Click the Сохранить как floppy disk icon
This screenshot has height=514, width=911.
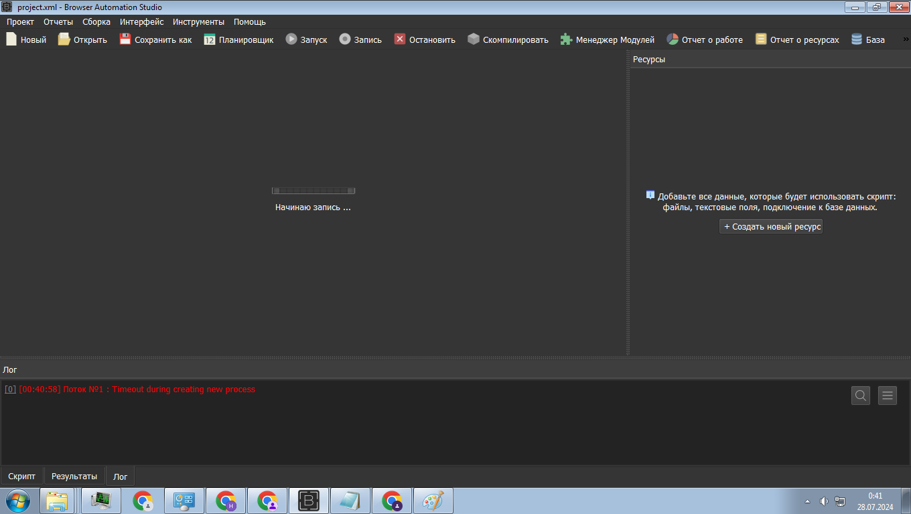click(125, 39)
